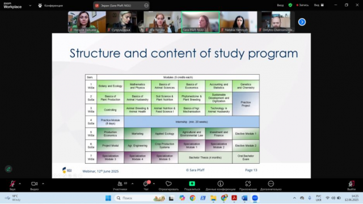Image resolution: width=363 pixels, height=204 pixels.
Task: Click options circle icon on Экран tab
Action: pos(146,6)
